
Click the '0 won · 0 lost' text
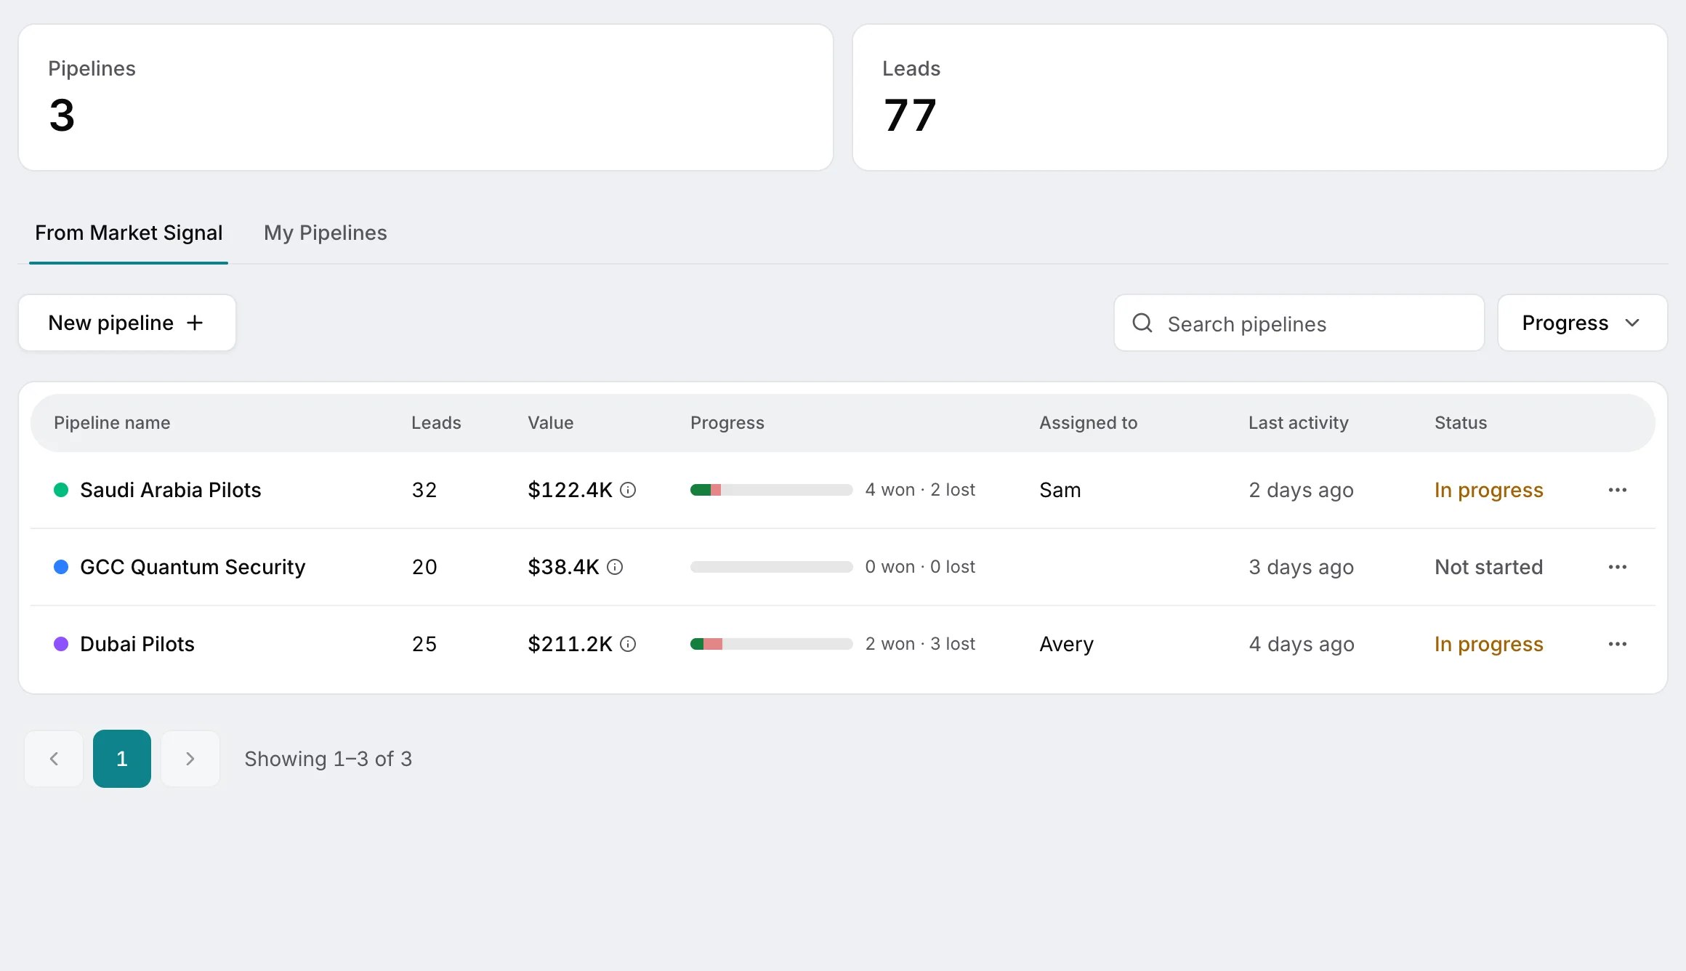920,568
